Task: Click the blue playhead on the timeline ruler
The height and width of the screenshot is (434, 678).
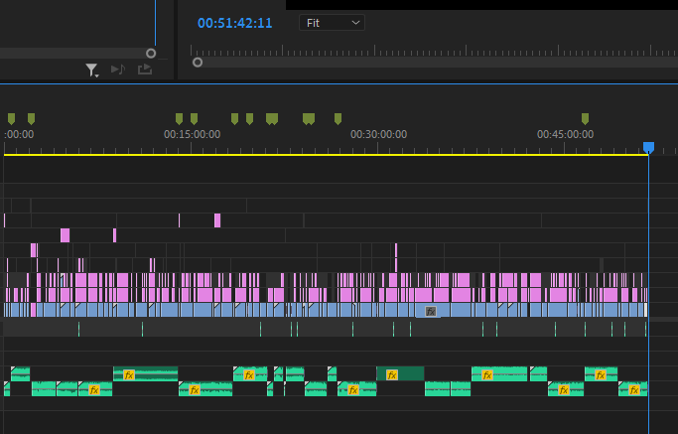Action: pyautogui.click(x=648, y=148)
